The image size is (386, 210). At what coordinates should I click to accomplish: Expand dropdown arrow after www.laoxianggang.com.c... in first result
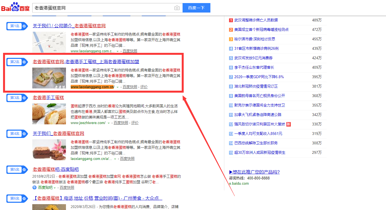pos(117,51)
